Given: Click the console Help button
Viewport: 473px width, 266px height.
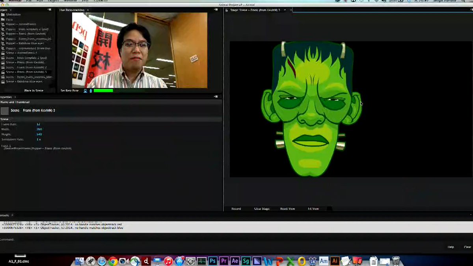Looking at the screenshot, I should (451, 247).
